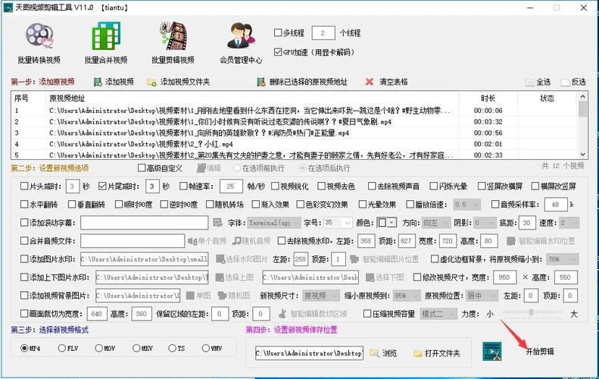Viewport: 599px width, 379px height.
Task: Check the 片头减时 checkbox
Action: point(24,186)
